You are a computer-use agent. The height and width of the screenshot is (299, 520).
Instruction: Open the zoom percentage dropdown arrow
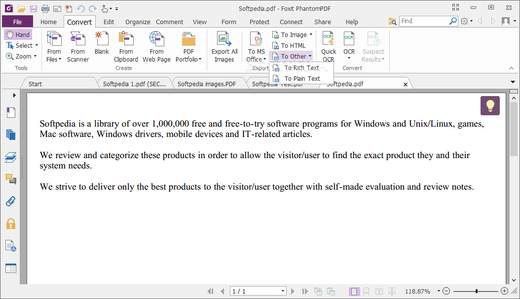tap(439, 292)
